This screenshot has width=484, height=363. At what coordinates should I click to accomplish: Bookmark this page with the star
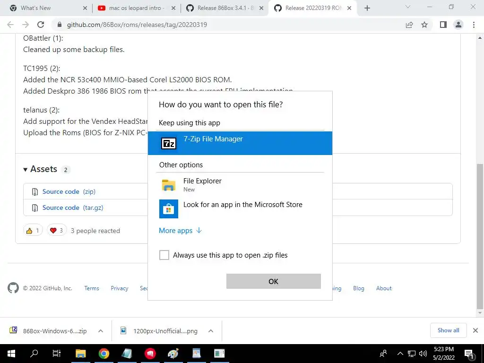click(424, 25)
